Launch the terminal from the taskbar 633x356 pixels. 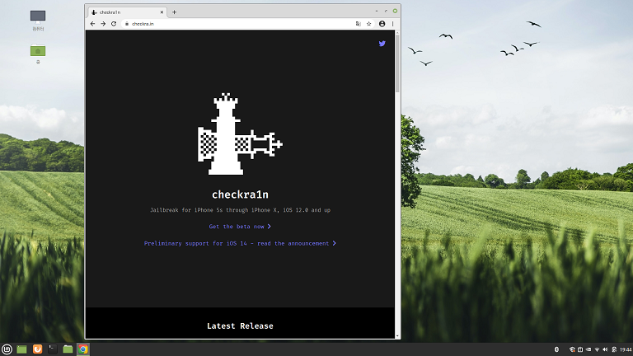click(x=53, y=349)
